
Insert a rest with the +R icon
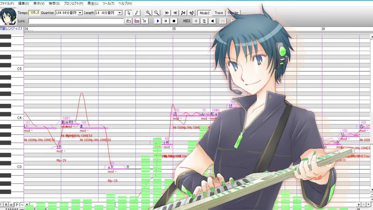[145, 21]
